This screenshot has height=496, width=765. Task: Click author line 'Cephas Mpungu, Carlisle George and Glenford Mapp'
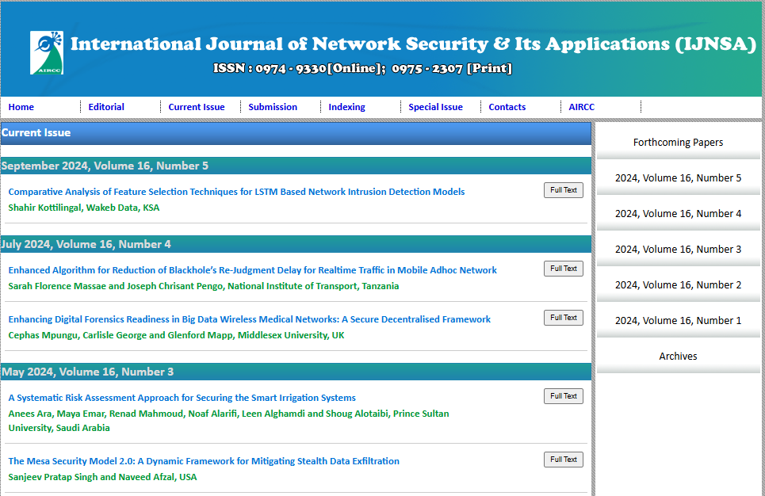(x=176, y=335)
